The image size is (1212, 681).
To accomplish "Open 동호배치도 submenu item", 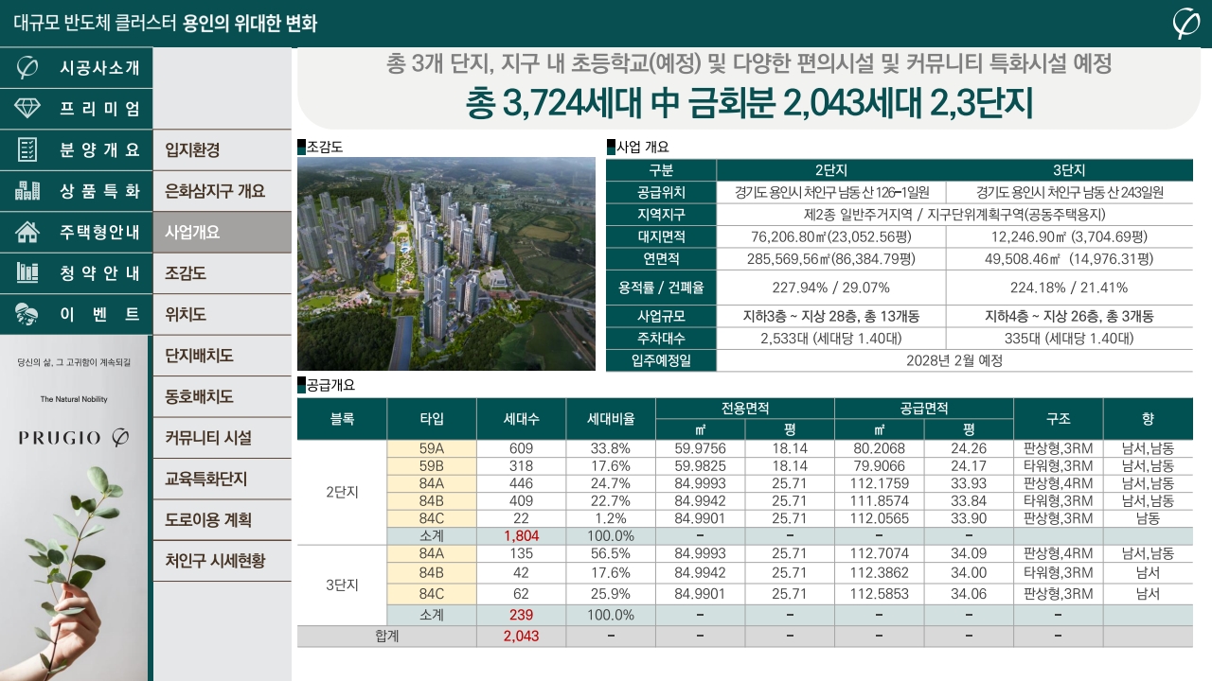I will pos(222,396).
